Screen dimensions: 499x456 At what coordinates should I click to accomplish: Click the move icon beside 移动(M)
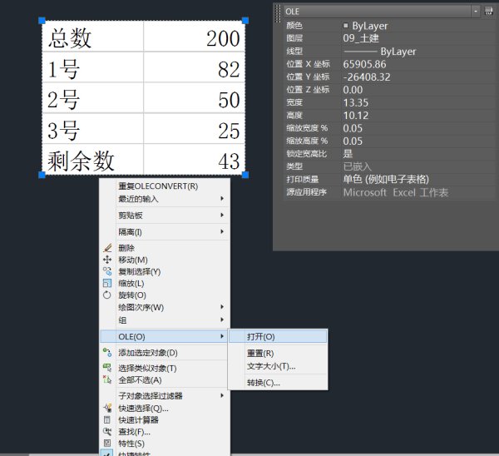[x=107, y=260]
